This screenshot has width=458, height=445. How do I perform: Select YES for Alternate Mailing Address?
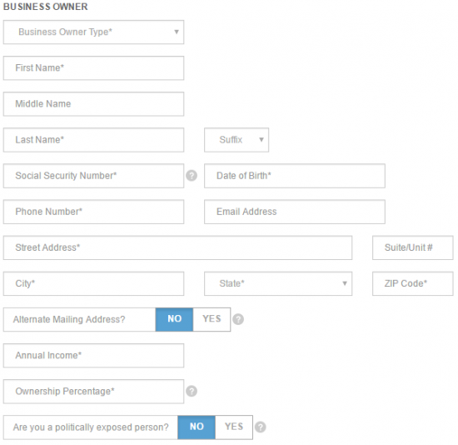click(212, 319)
